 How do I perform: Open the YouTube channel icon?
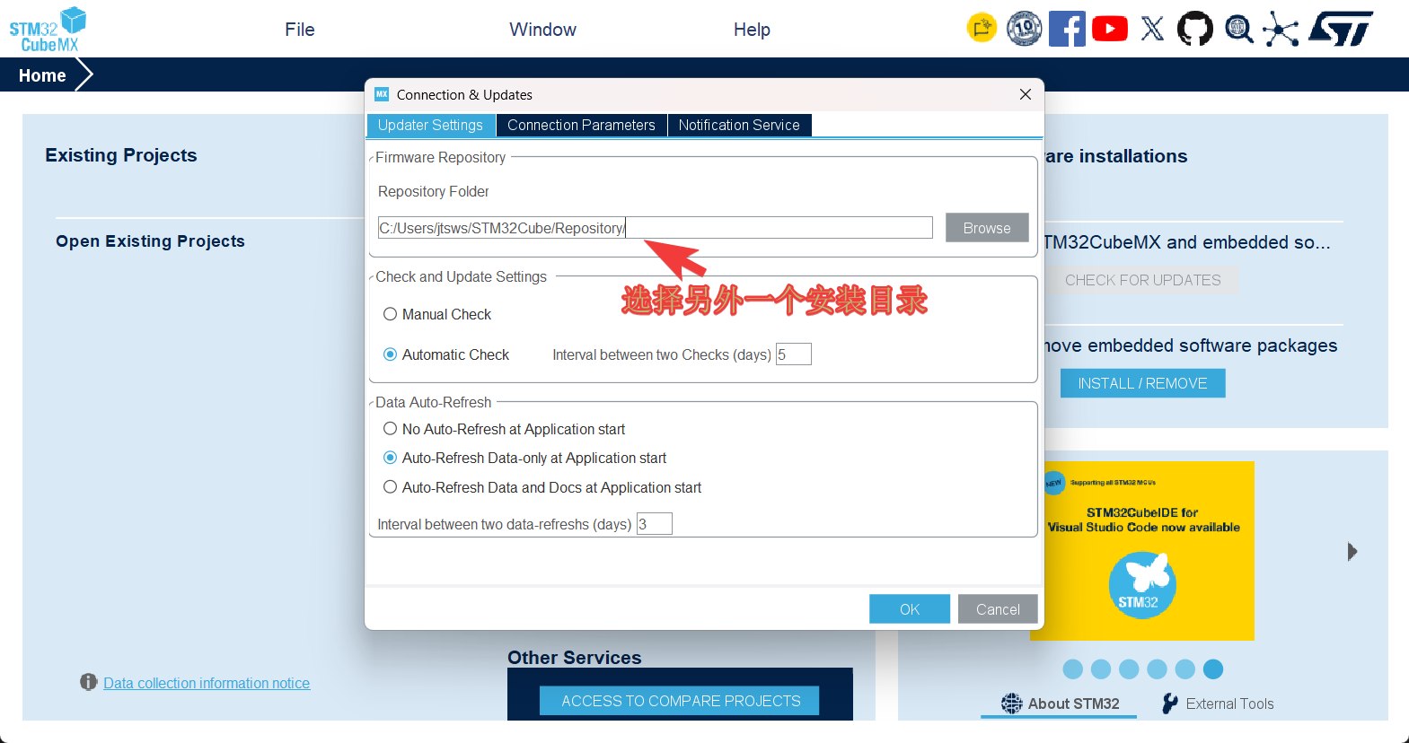click(1110, 29)
